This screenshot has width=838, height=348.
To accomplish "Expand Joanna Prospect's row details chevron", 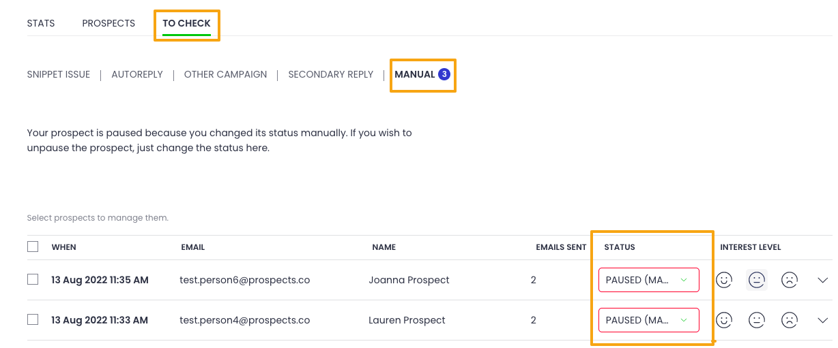I will tap(822, 280).
